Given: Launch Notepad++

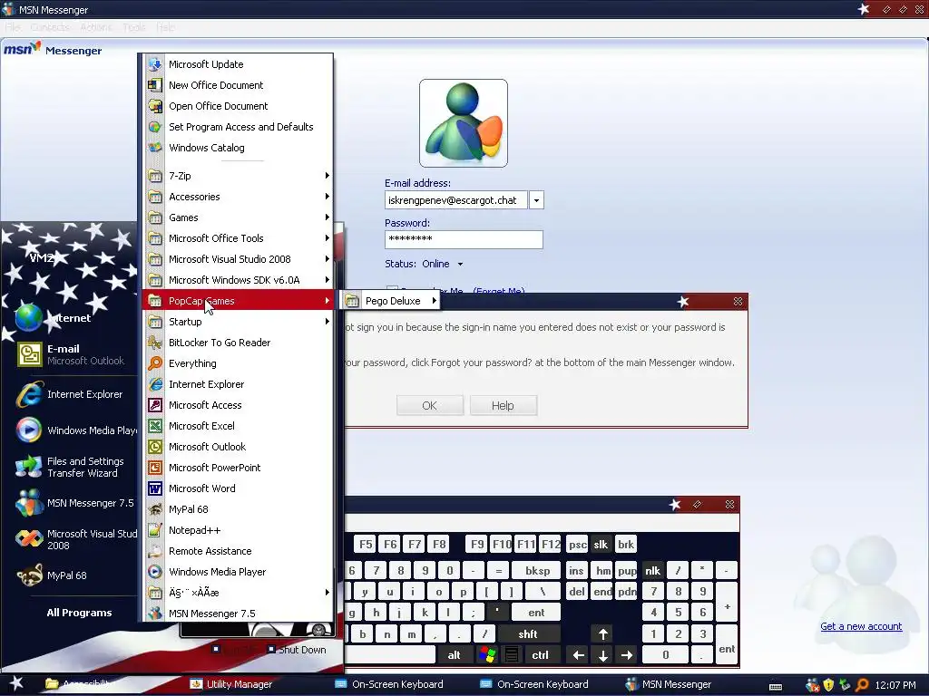Looking at the screenshot, I should pyautogui.click(x=237, y=529).
